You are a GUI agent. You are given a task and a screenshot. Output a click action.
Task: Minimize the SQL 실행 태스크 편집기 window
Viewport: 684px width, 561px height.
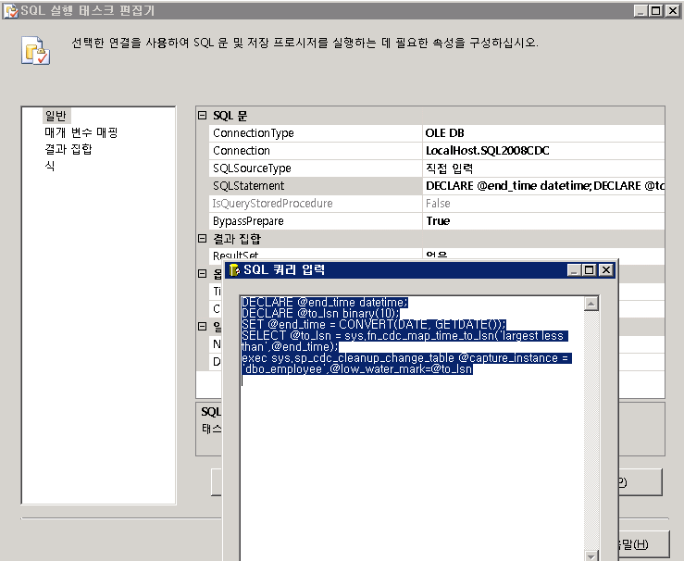[x=640, y=10]
